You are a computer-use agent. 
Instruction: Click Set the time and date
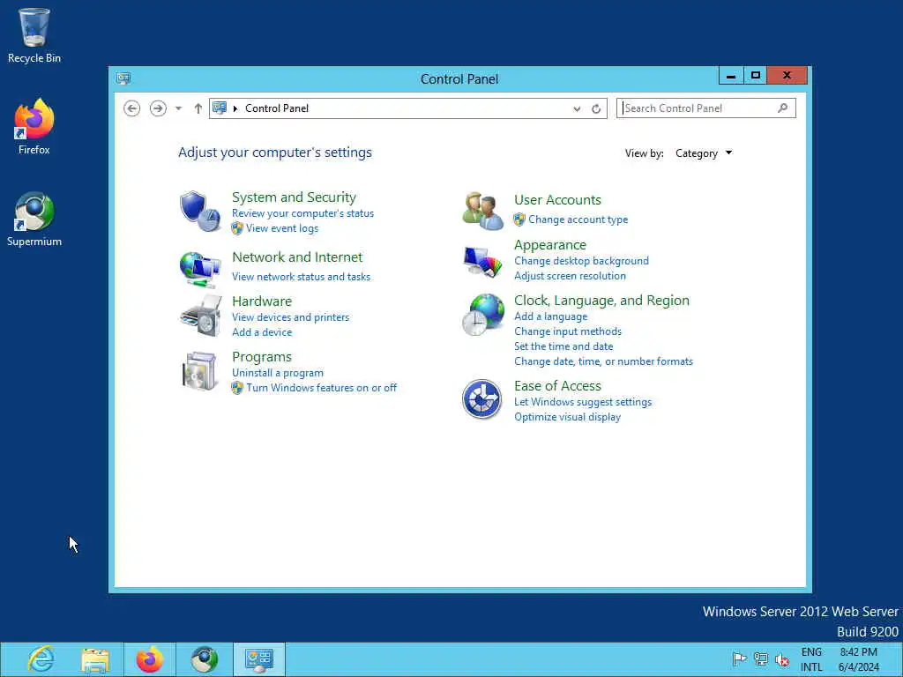[563, 346]
